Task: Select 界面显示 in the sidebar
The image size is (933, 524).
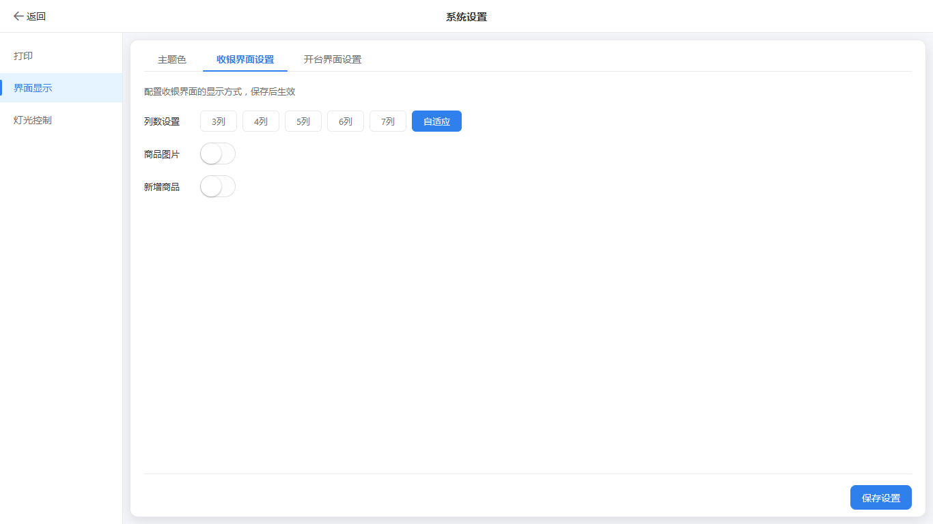Action: pos(61,88)
